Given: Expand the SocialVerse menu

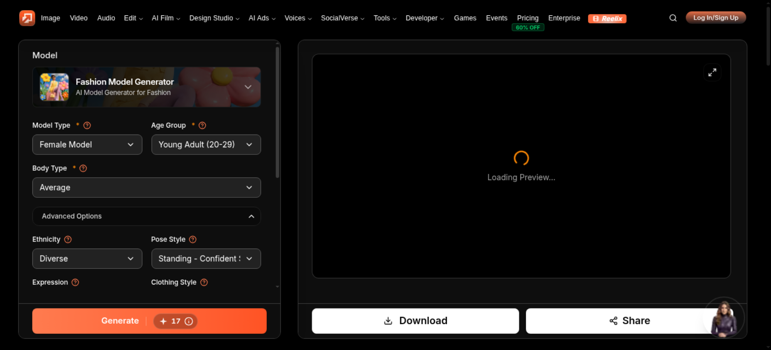Looking at the screenshot, I should pyautogui.click(x=342, y=18).
